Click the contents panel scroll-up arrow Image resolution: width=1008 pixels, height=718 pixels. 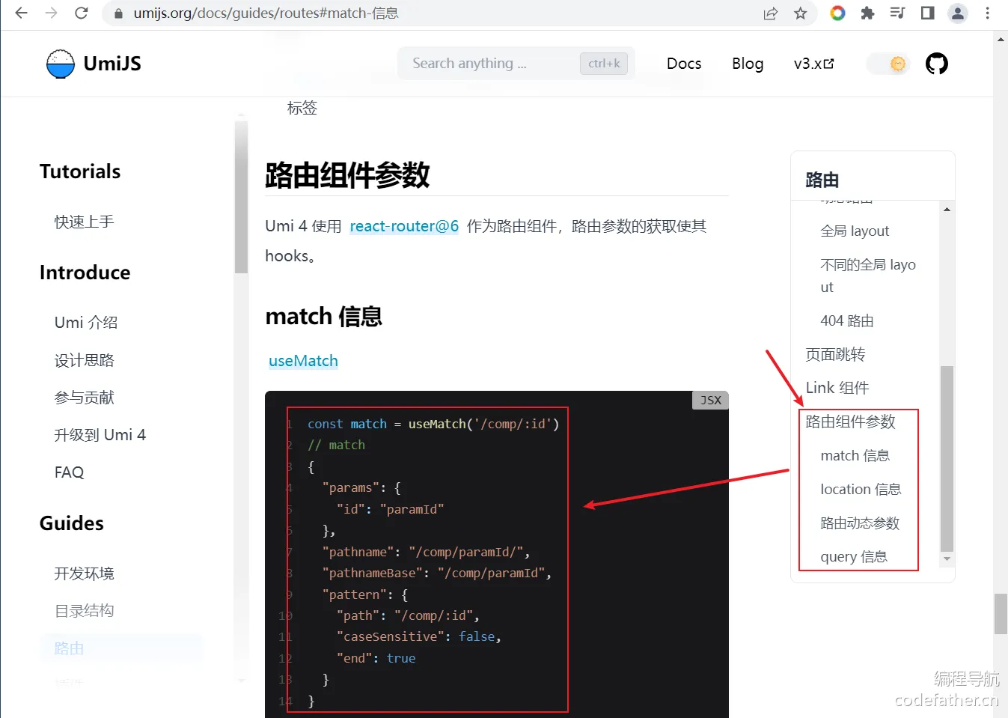947,210
